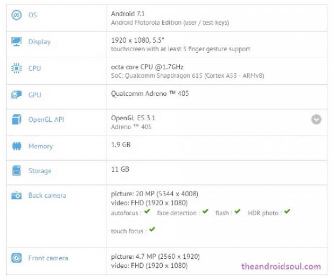Image resolution: width=334 pixels, height=276 pixels.
Task: Click the OS icon
Action: (x=16, y=15)
